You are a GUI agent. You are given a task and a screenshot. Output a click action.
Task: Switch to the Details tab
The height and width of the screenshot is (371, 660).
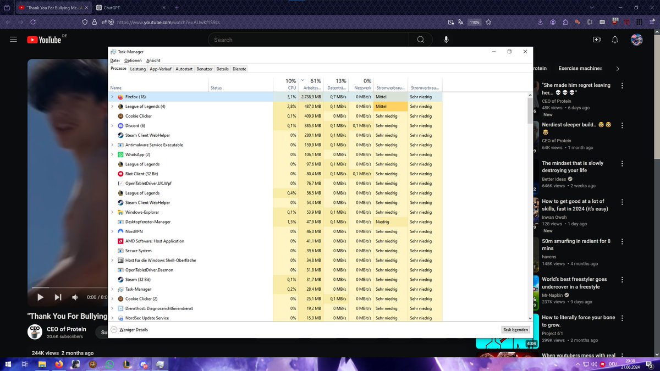tap(222, 69)
